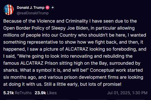Click the post line starting "Because of the Violence"
Viewport: 151px width, 100px height.
coord(70,21)
